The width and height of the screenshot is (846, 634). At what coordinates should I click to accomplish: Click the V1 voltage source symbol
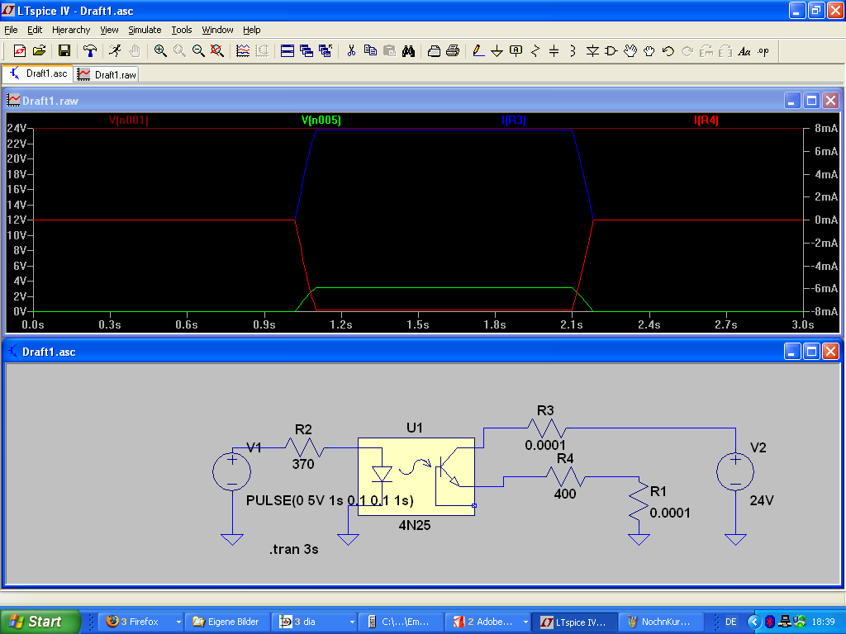pyautogui.click(x=231, y=471)
